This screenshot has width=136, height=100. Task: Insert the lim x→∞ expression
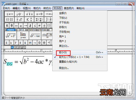[23, 35]
